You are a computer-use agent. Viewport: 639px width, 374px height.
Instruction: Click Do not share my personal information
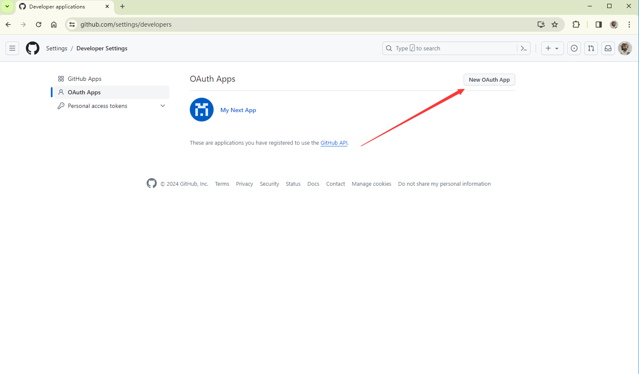(445, 184)
